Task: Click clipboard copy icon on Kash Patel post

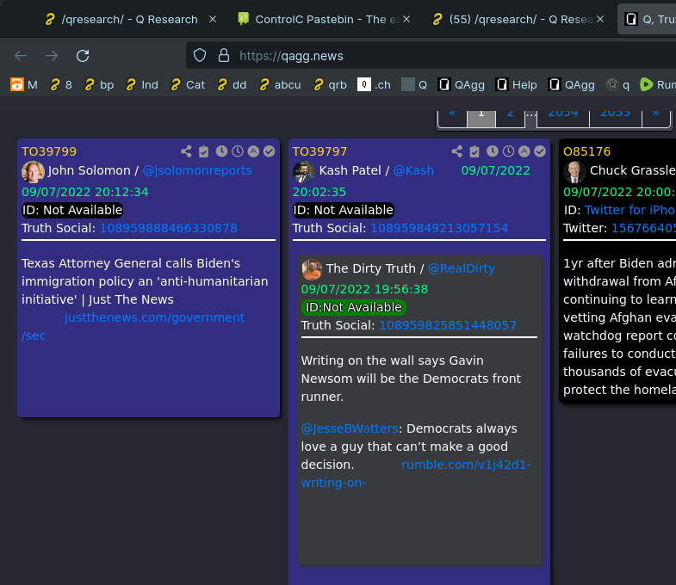Action: (x=474, y=151)
